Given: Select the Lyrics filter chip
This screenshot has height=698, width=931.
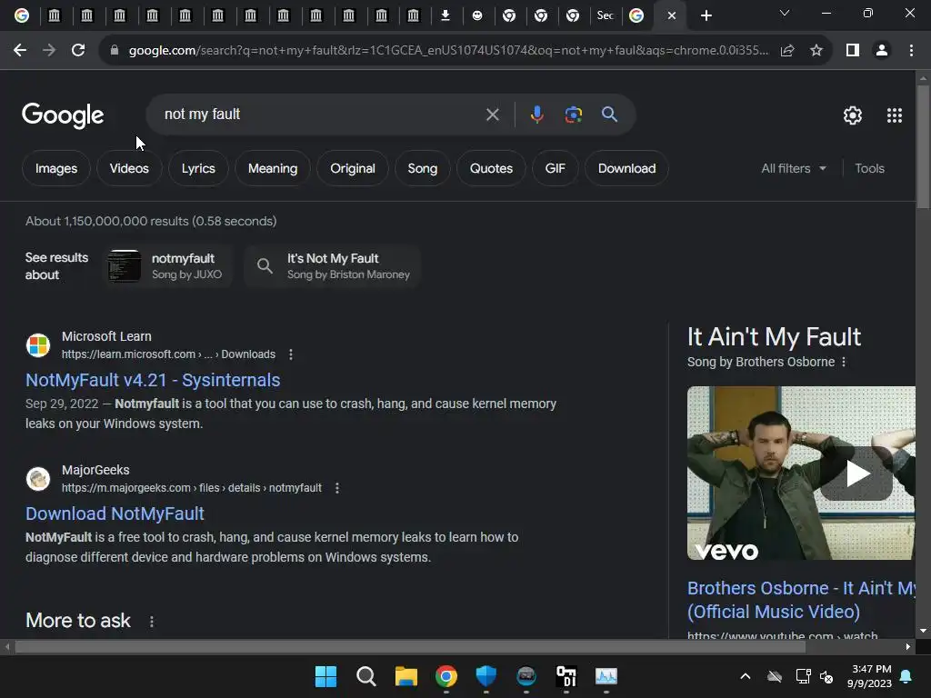Looking at the screenshot, I should (198, 168).
